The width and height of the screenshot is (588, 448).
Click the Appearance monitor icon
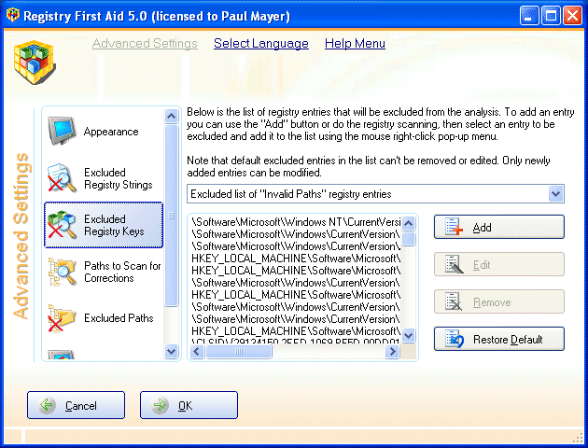coord(63,131)
